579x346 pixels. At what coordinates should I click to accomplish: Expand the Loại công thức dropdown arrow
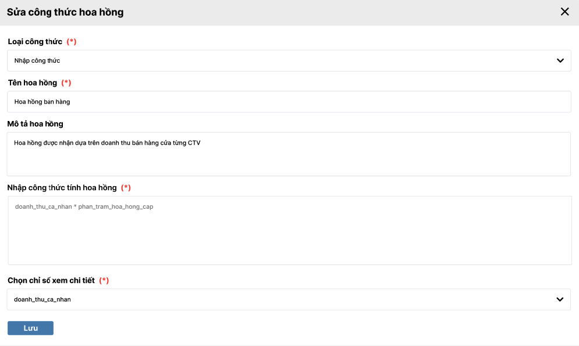(560, 60)
